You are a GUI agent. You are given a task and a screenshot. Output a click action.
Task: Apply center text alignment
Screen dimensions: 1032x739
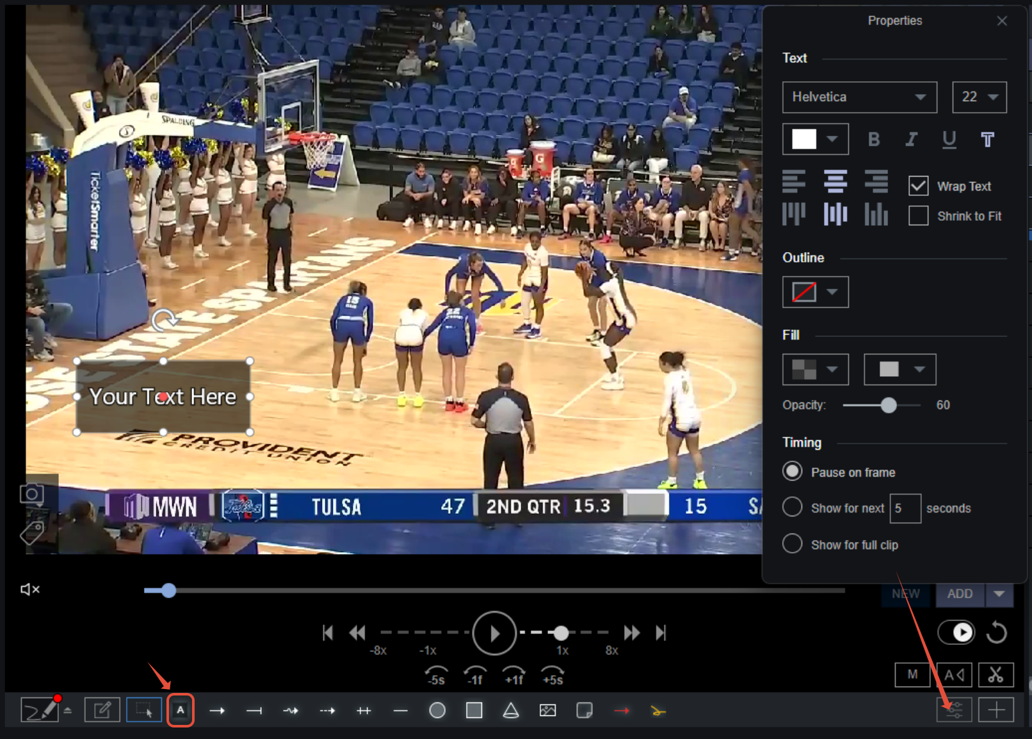[835, 182]
